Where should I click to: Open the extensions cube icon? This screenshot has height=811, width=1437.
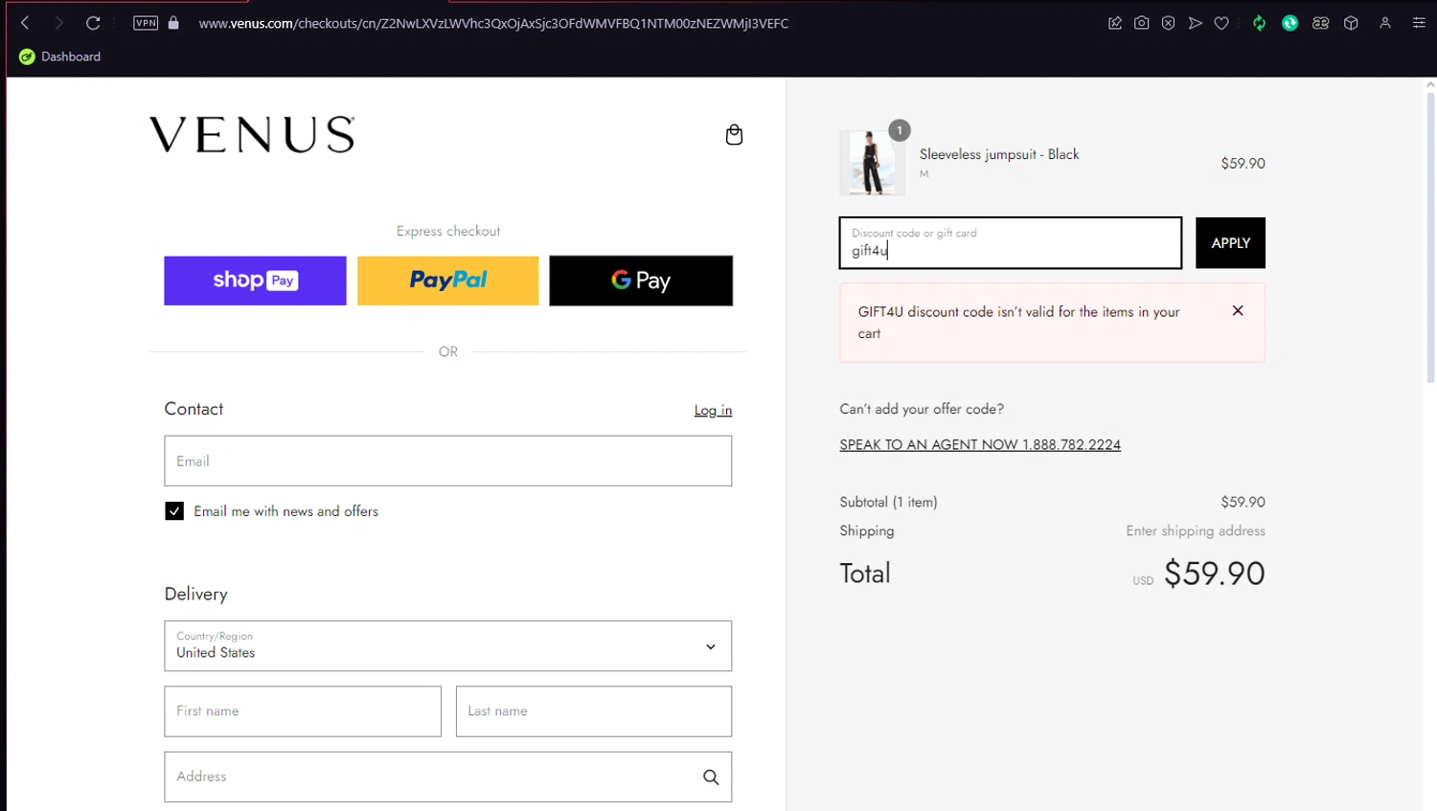pyautogui.click(x=1352, y=23)
